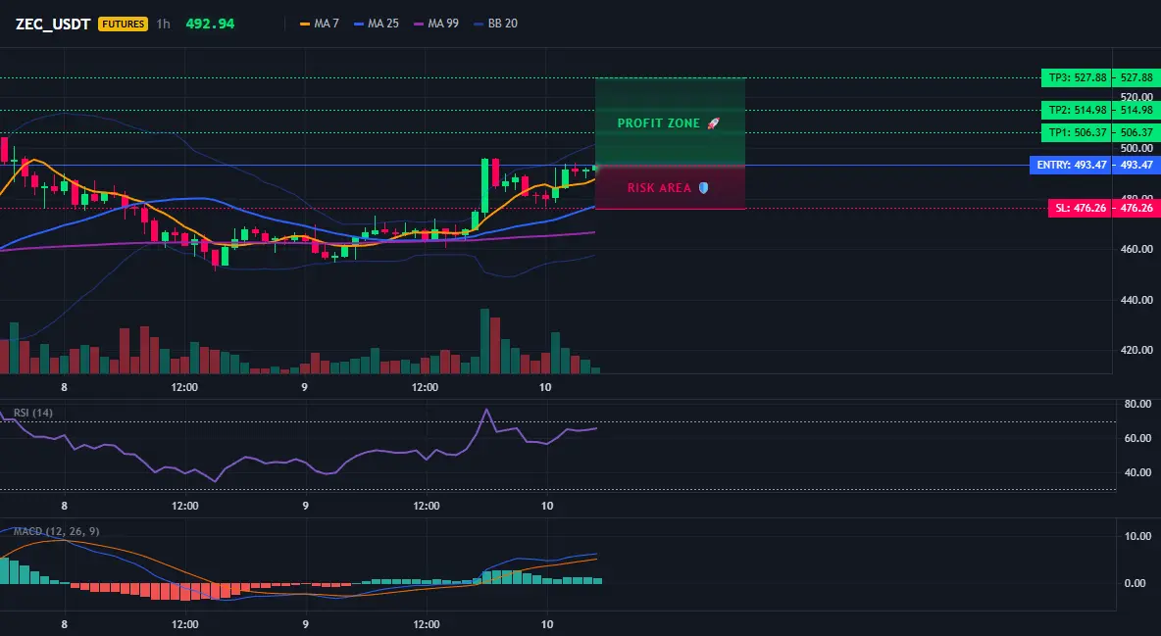Viewport: 1161px width, 636px height.
Task: Click the 460.00 price axis label
Action: coord(1136,250)
